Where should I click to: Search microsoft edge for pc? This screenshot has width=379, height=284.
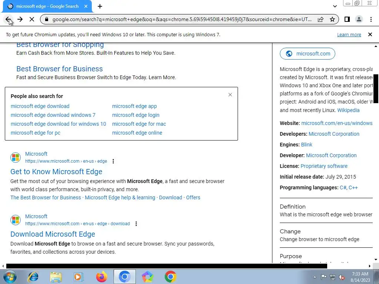point(35,133)
